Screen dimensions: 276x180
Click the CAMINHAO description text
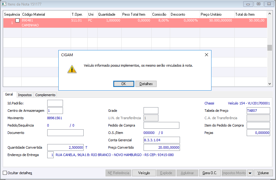tap(30, 25)
